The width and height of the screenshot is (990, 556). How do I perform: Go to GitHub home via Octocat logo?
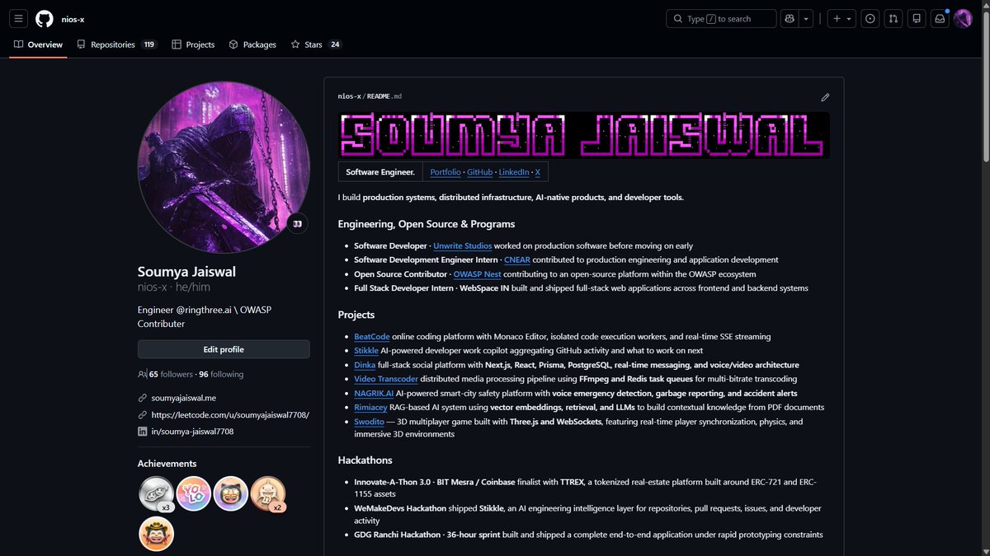point(45,18)
